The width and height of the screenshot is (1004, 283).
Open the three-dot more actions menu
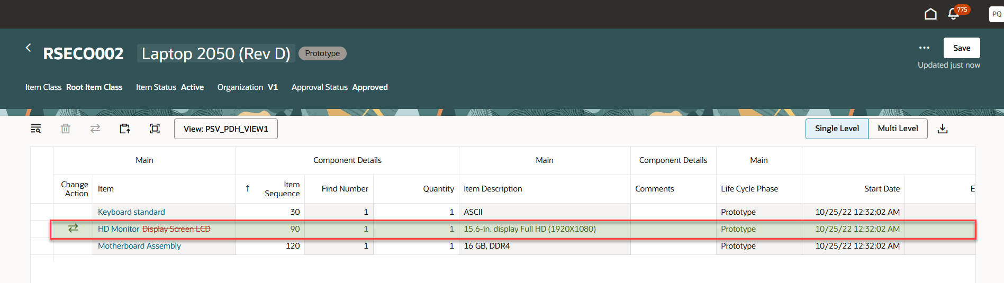[x=924, y=48]
